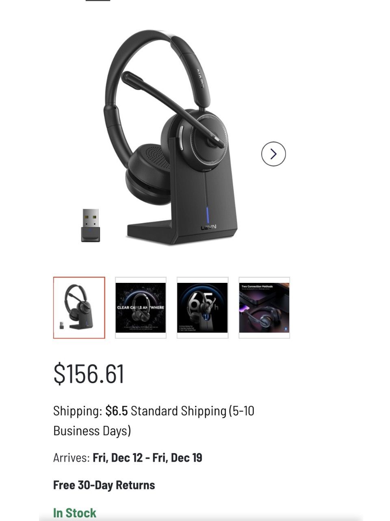Advance to the next product image arrow

273,154
